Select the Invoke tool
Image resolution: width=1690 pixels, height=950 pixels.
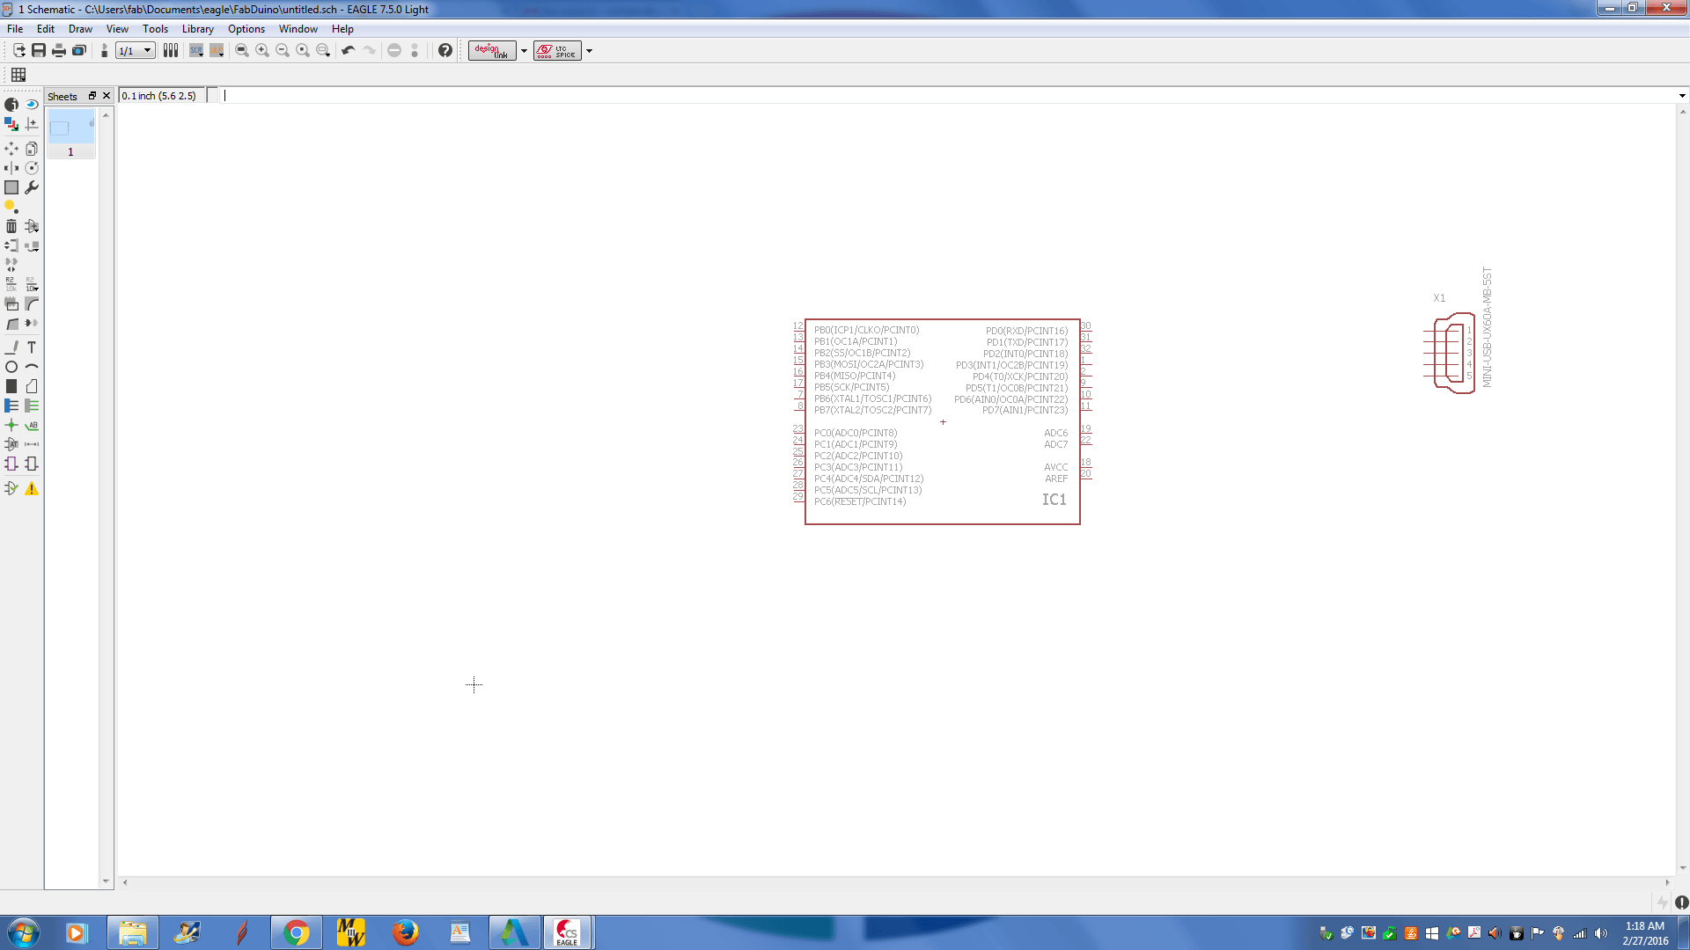click(32, 324)
